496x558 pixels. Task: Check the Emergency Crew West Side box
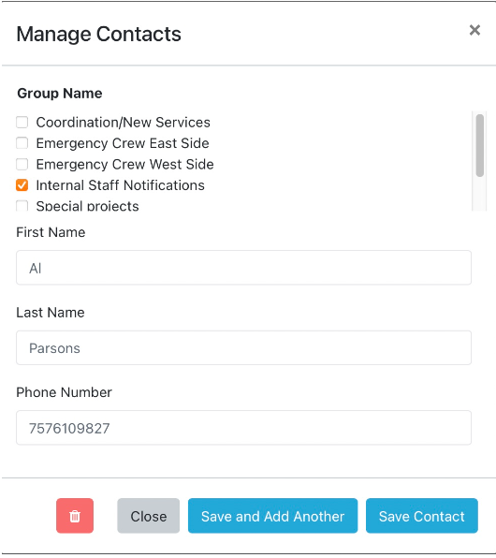pyautogui.click(x=22, y=164)
